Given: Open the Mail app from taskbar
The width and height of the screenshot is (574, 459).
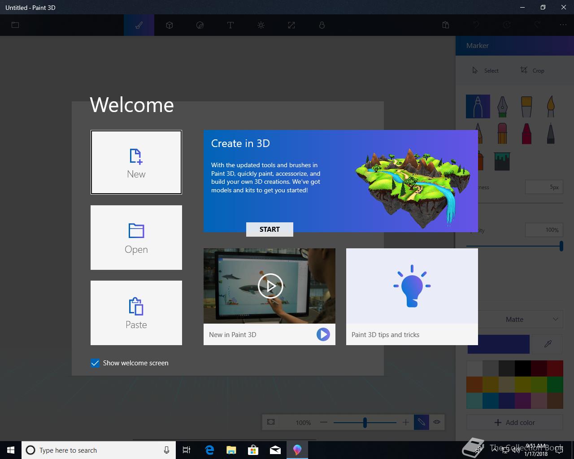Looking at the screenshot, I should click(x=275, y=450).
